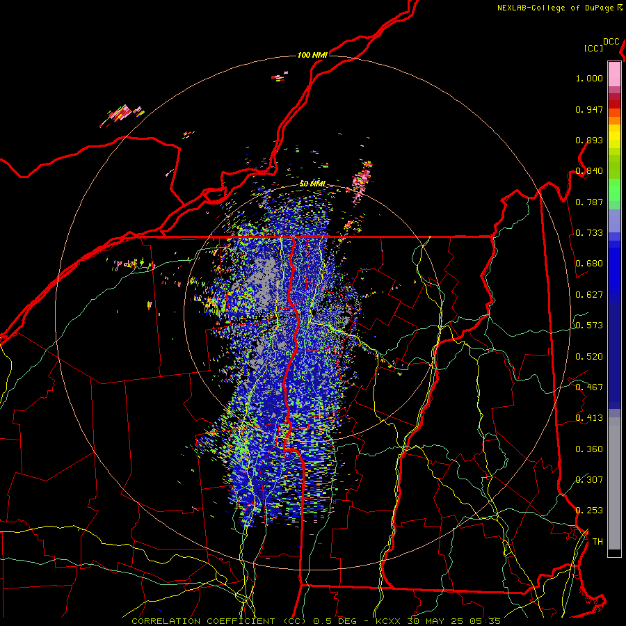626x626 pixels.
Task: Click the 0.627 legend value
Action: [589, 295]
